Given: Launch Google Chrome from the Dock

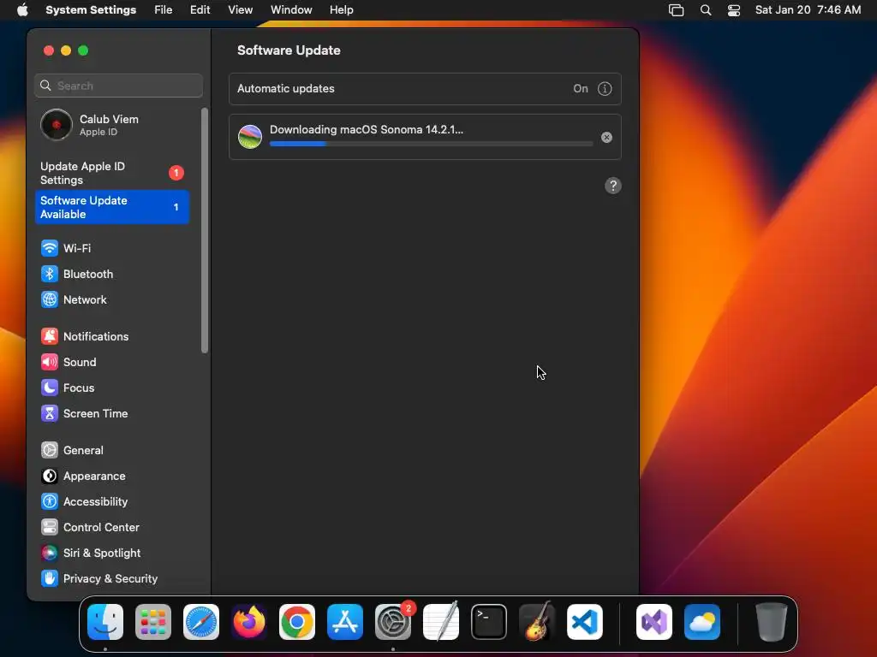Looking at the screenshot, I should pyautogui.click(x=297, y=622).
